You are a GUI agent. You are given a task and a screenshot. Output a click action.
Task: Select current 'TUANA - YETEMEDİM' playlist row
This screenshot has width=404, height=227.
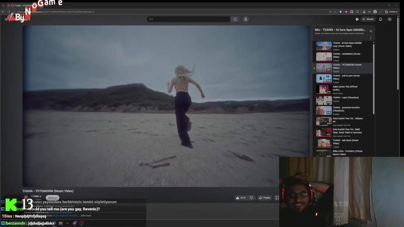coord(342,68)
